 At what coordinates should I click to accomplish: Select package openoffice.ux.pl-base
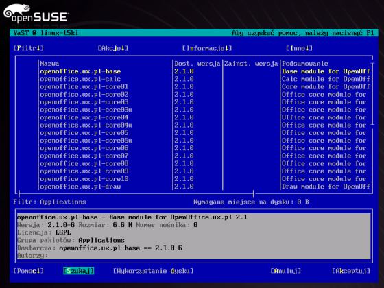[x=80, y=71]
